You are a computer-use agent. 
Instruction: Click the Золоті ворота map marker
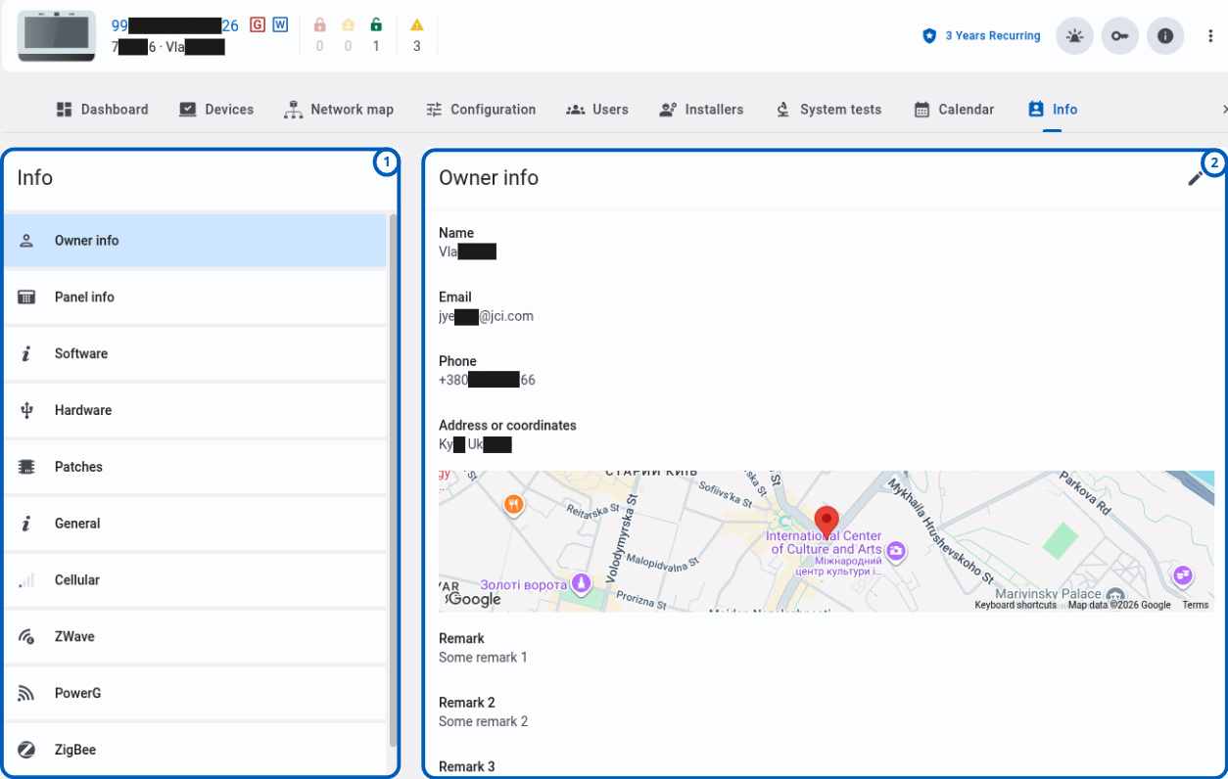point(582,584)
